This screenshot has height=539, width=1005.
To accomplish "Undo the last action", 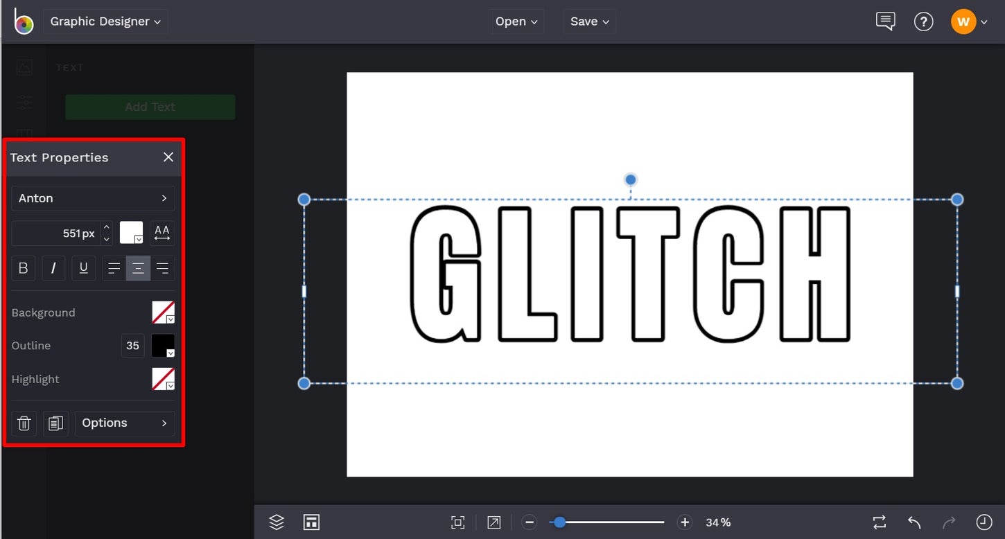I will (914, 522).
